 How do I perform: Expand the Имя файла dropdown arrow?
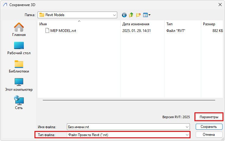(187, 127)
